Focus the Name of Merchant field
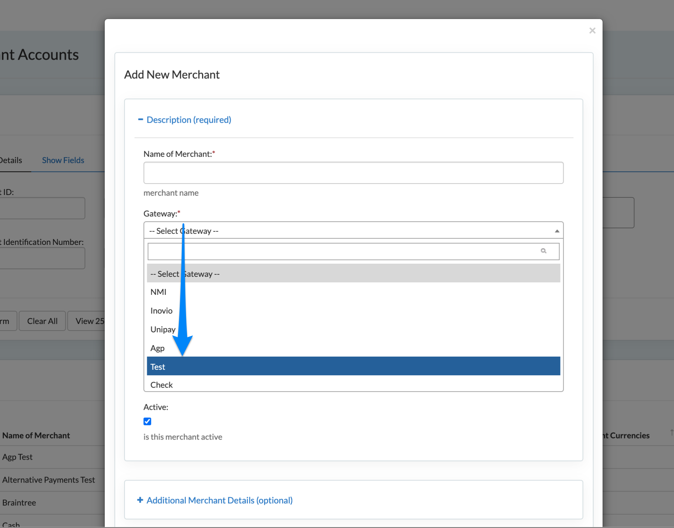Viewport: 674px width, 528px height. (353, 173)
